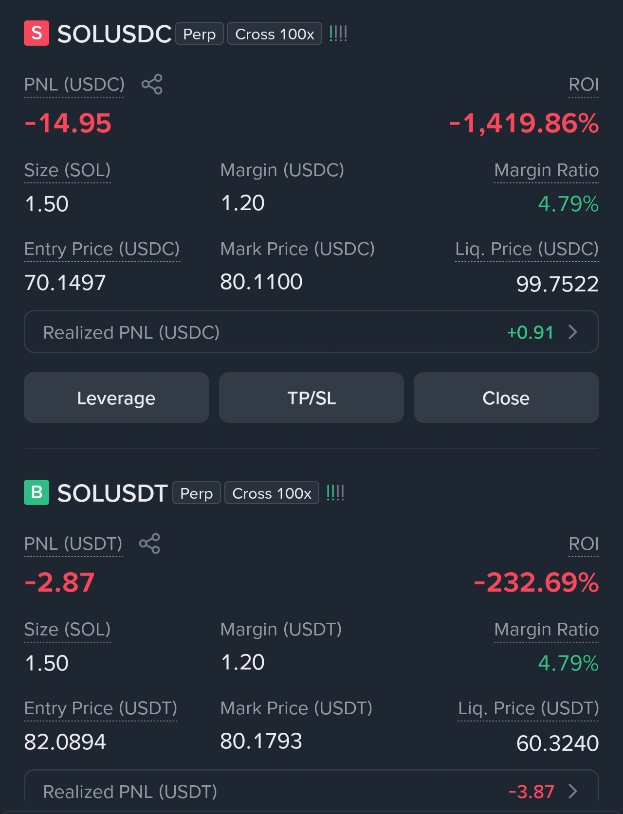Tap the SOLUSDC Cross 100x tag
The width and height of the screenshot is (623, 814).
275,34
